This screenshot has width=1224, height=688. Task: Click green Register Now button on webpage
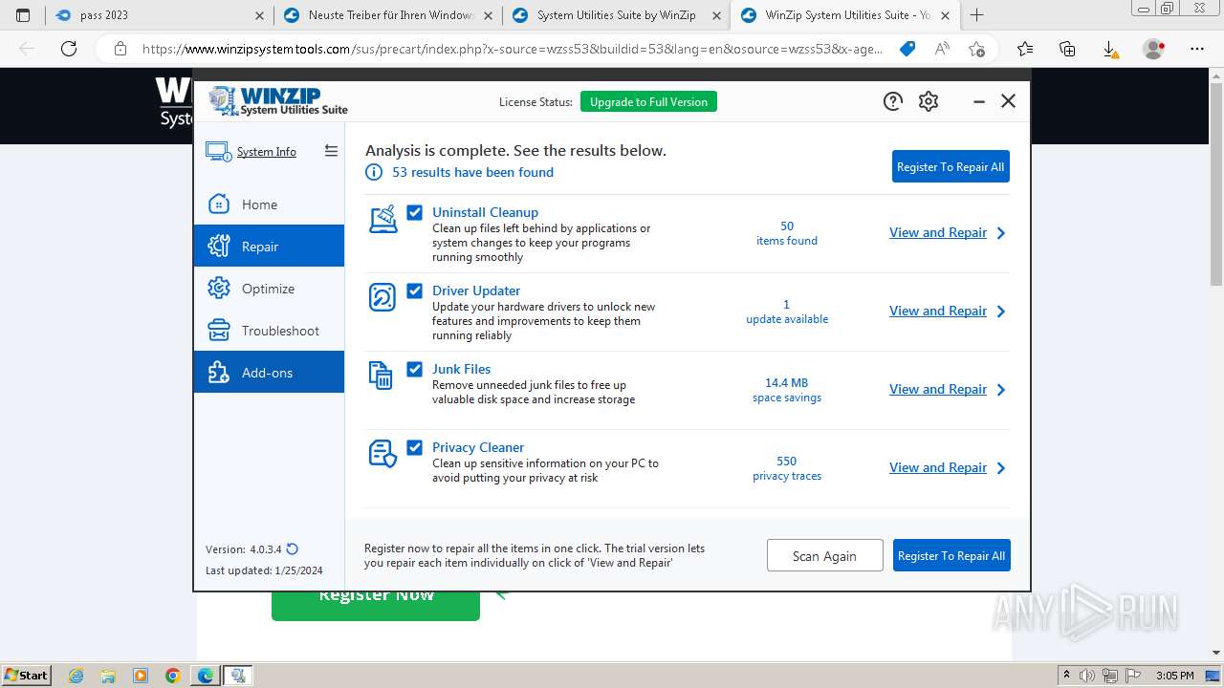click(376, 604)
